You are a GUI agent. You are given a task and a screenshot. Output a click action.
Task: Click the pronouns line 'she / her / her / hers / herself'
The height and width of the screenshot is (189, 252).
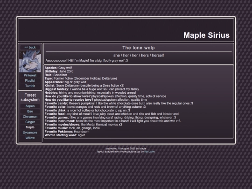(139, 56)
